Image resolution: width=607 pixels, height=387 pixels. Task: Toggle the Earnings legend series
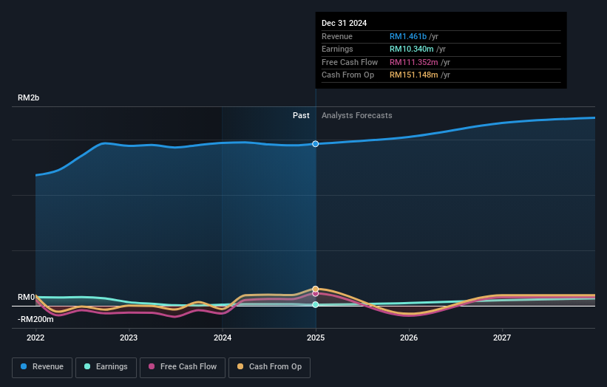106,367
